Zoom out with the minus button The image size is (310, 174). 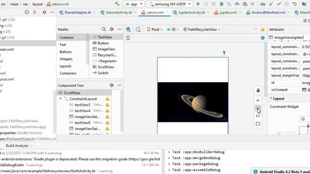coord(258,108)
